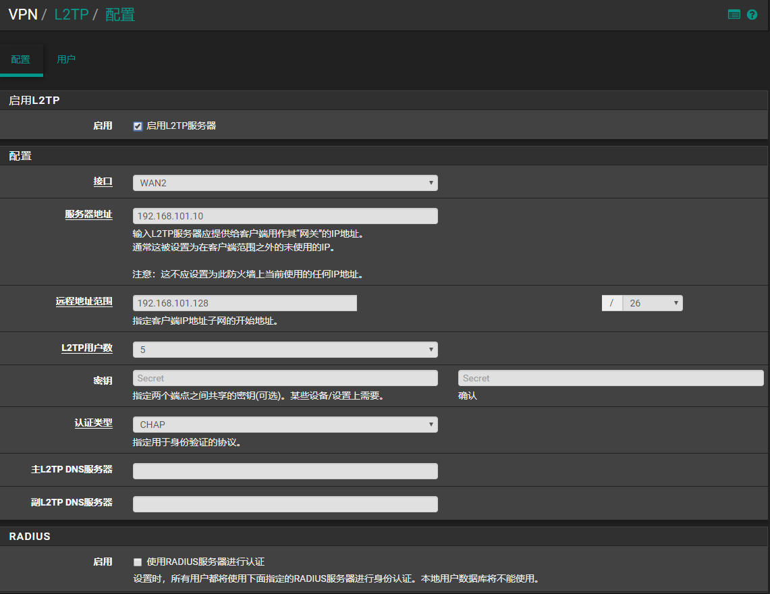
Task: Open the L2TP用户数 dropdown
Action: coord(285,350)
